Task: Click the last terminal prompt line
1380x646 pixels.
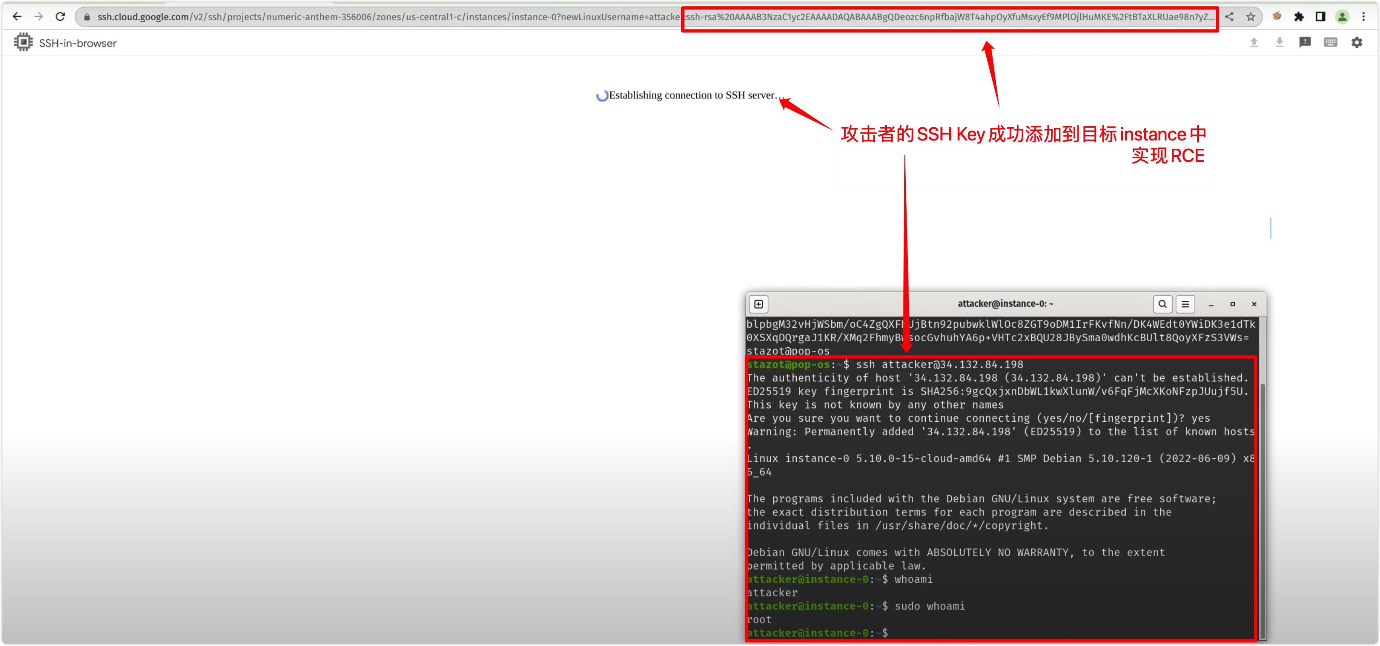Action: (x=817, y=632)
